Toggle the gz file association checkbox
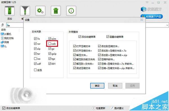169x111 pixels. click(x=50, y=49)
